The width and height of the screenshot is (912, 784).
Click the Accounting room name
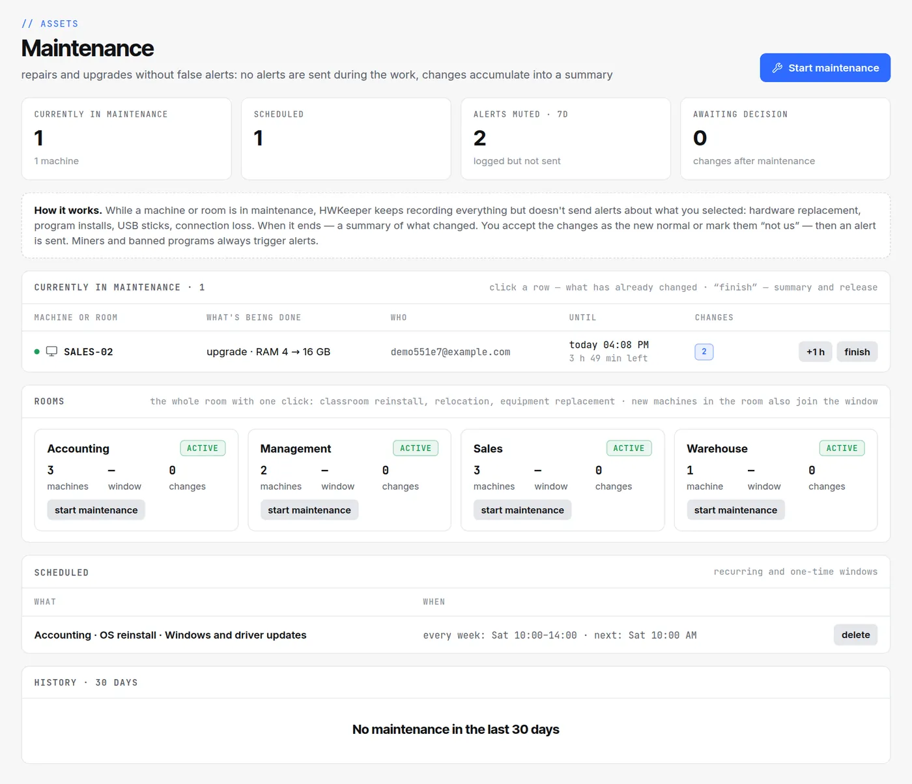coord(78,448)
